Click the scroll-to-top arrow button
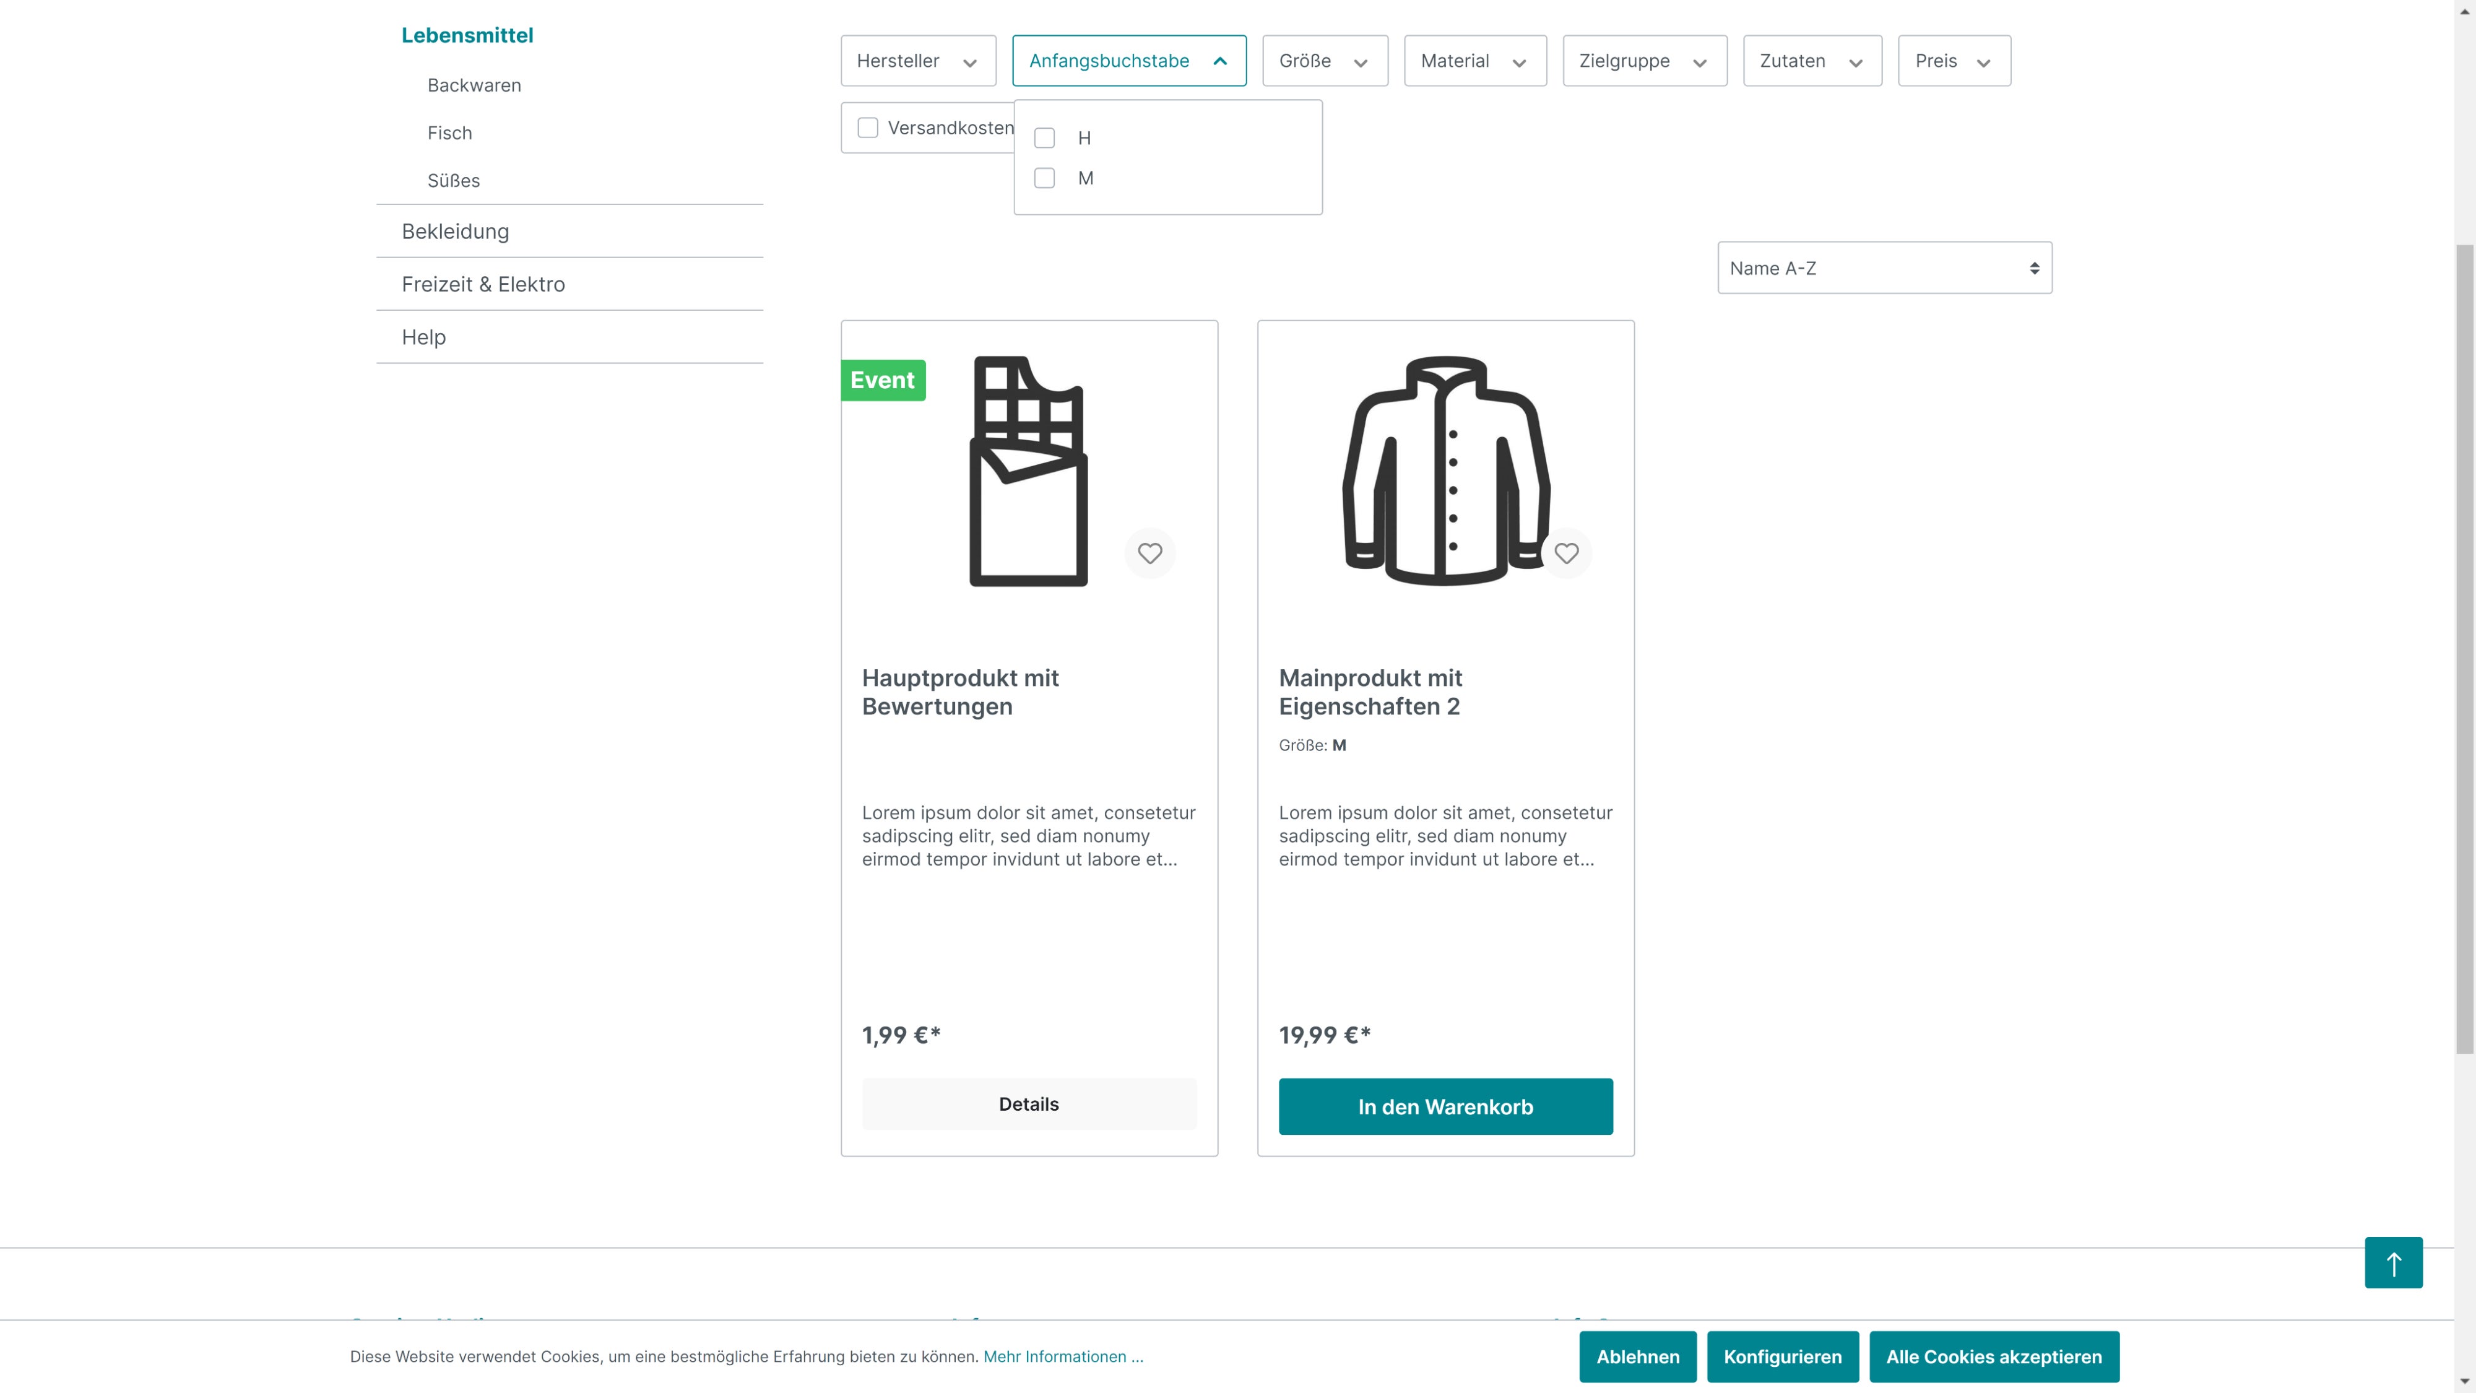Image resolution: width=2476 pixels, height=1393 pixels. (2393, 1262)
